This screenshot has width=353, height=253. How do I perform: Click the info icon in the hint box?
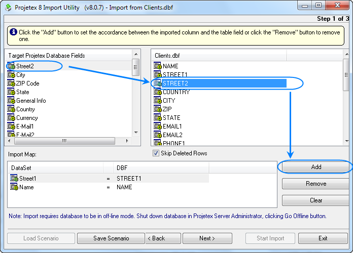[13, 32]
